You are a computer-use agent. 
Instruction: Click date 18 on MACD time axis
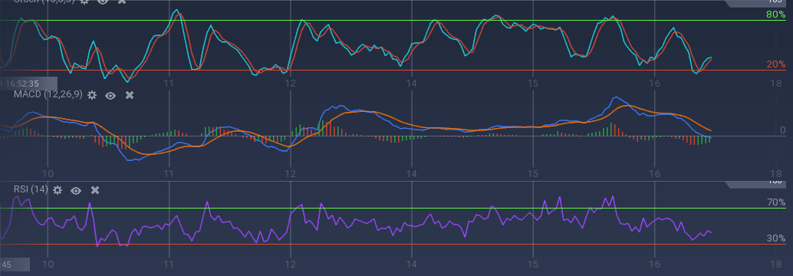tap(775, 173)
